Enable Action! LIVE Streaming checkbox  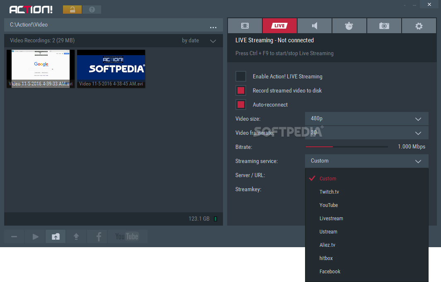pos(241,76)
